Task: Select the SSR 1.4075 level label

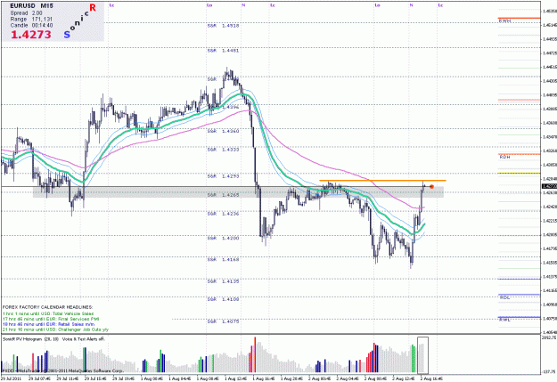Action: [x=223, y=321]
